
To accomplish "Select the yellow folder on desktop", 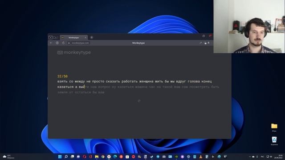I will click(274, 128).
